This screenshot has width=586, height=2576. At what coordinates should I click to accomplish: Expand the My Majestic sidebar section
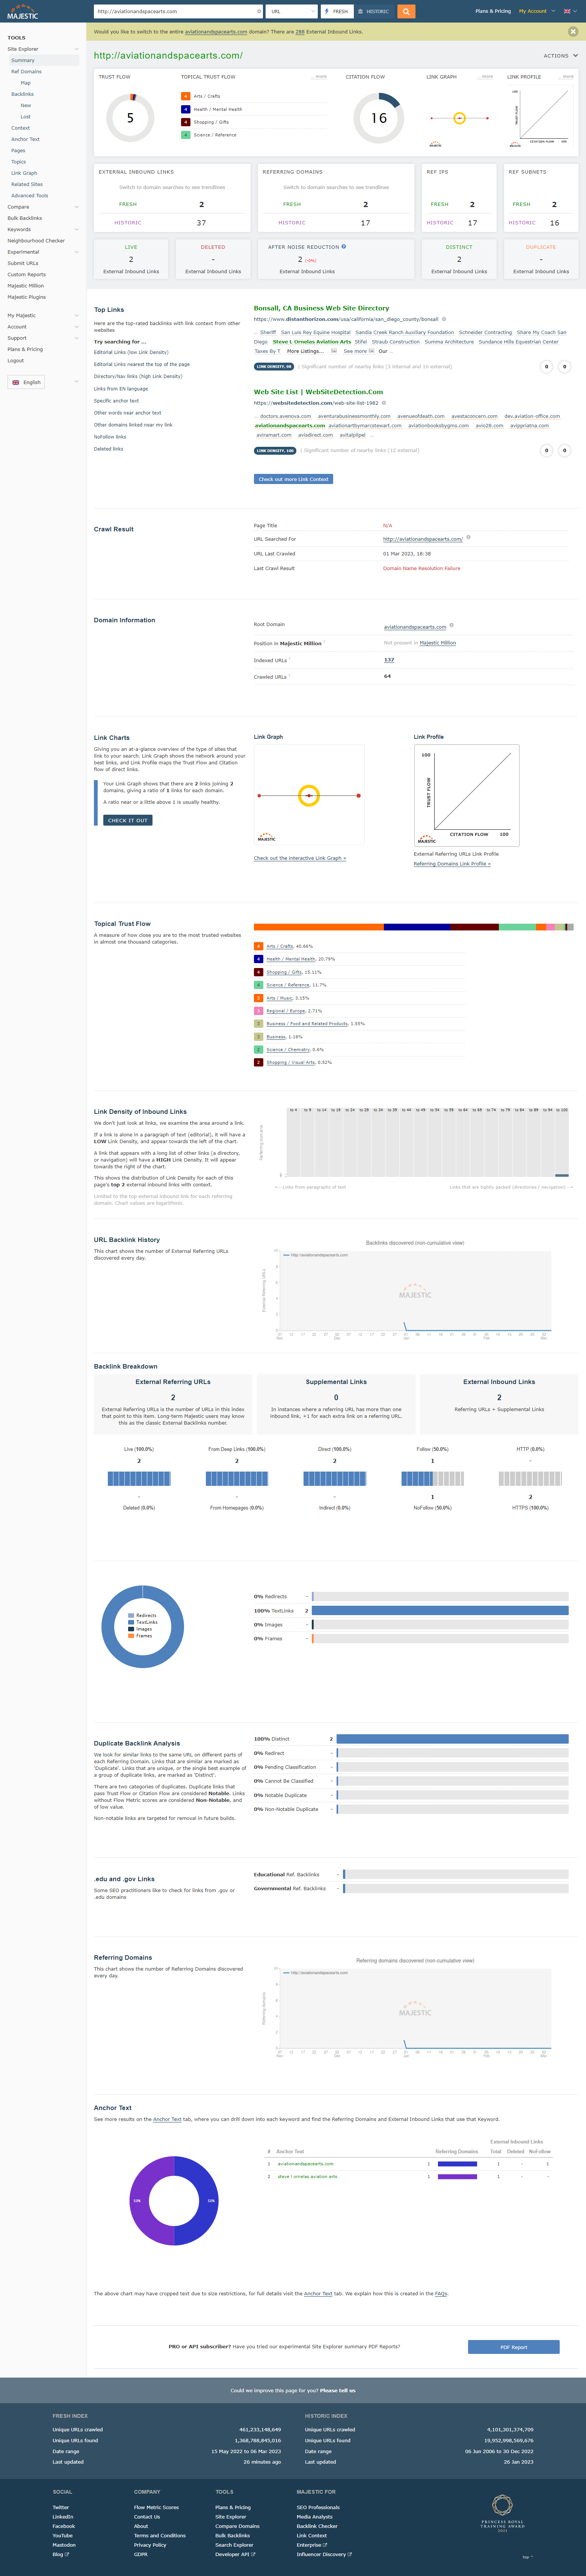coord(76,316)
